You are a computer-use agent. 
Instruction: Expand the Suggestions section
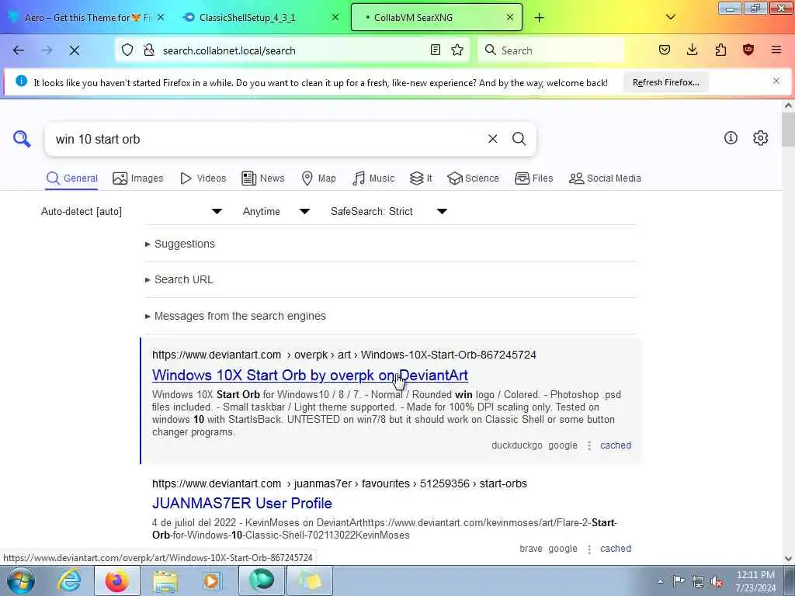click(180, 244)
